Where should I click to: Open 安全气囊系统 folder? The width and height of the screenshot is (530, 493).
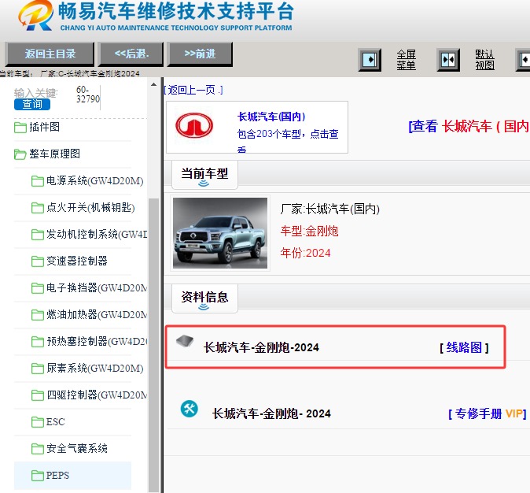77,448
